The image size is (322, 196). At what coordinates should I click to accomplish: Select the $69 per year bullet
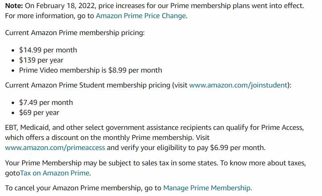tap(39, 113)
